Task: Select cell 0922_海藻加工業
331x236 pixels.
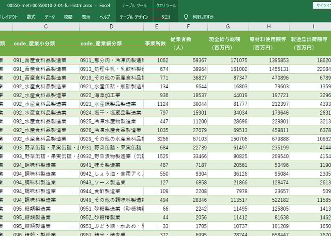Action: [x=111, y=95]
